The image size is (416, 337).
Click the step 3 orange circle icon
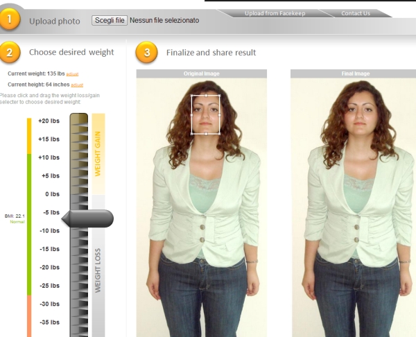point(146,52)
